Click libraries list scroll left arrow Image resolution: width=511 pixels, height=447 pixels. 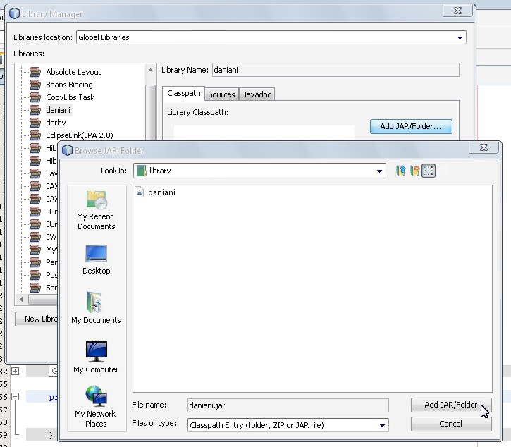[x=22, y=299]
